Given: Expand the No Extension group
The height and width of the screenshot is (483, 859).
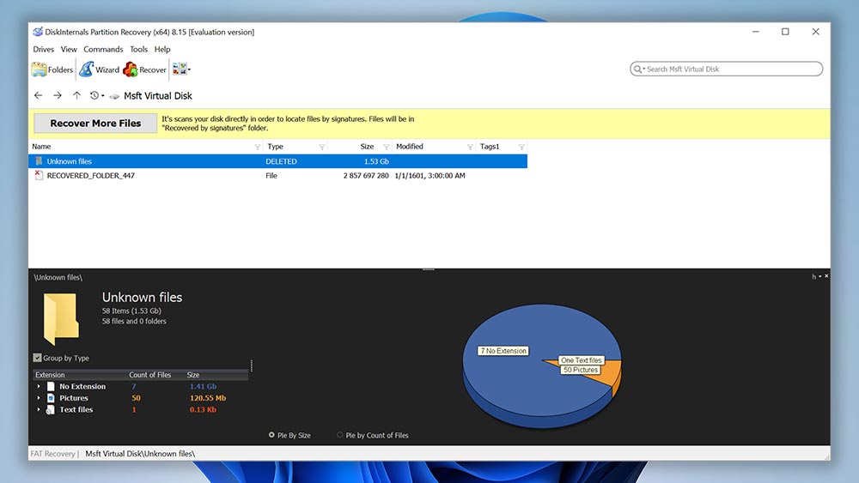Looking at the screenshot, I should (39, 386).
